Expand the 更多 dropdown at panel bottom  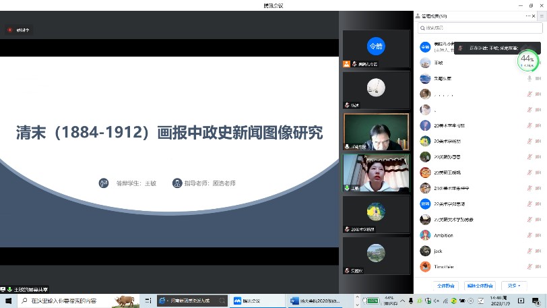pos(514,285)
